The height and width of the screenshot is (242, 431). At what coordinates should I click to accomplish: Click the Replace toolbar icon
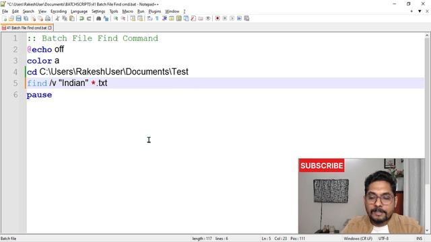[106, 18]
